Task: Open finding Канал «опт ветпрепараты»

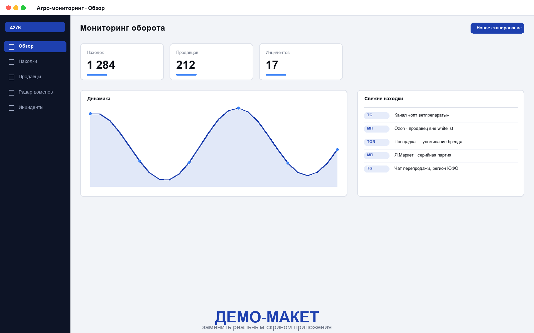Action: click(441, 116)
